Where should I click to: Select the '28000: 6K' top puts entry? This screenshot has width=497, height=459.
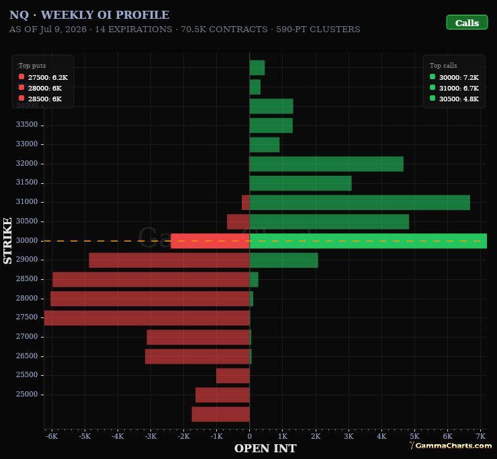(x=40, y=88)
